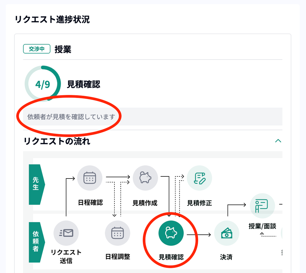Click the 4/9 circular progress indicator
306x273 pixels.
coord(43,84)
